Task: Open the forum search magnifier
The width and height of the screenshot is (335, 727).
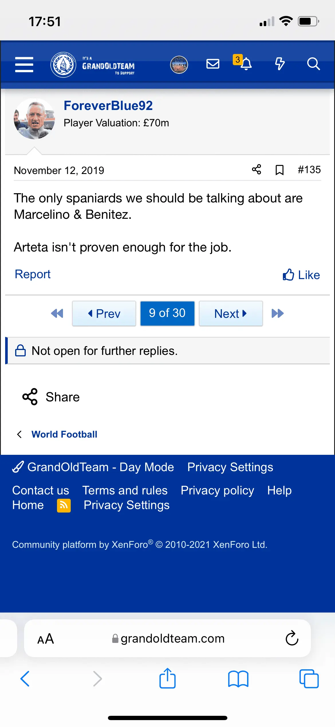Action: [x=313, y=64]
